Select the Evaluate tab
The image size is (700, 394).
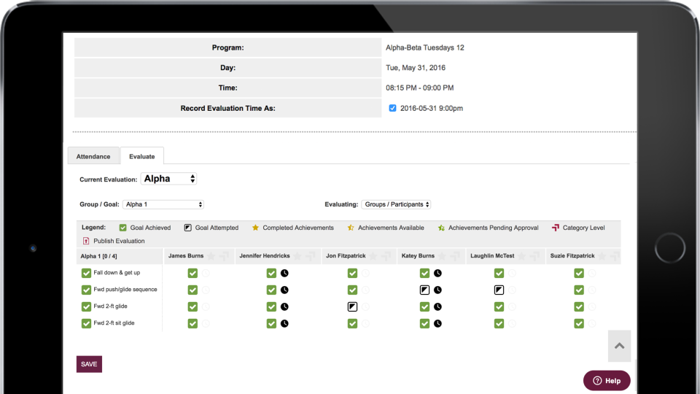pyautogui.click(x=142, y=156)
